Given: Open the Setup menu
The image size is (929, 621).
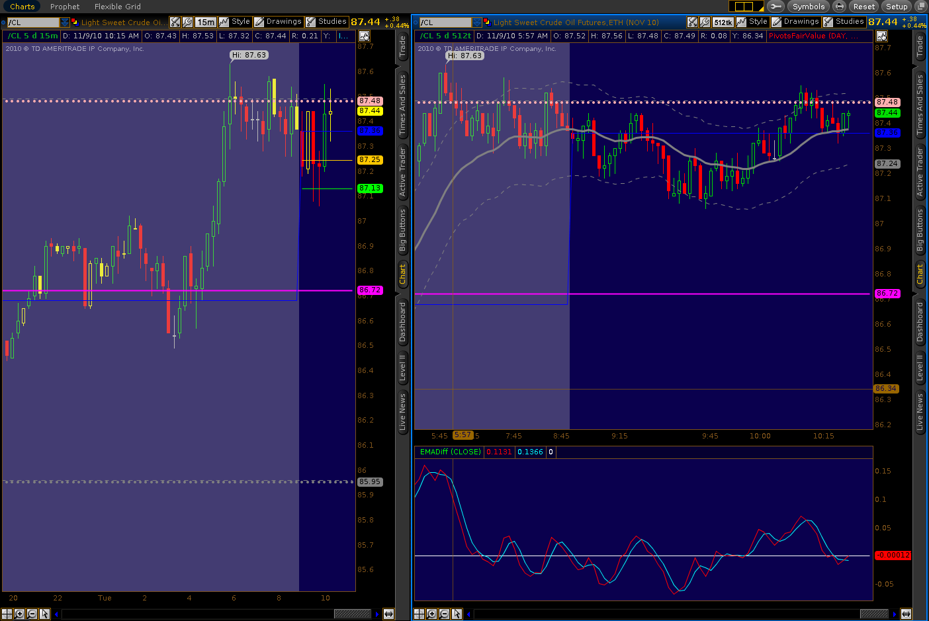Looking at the screenshot, I should click(897, 7).
